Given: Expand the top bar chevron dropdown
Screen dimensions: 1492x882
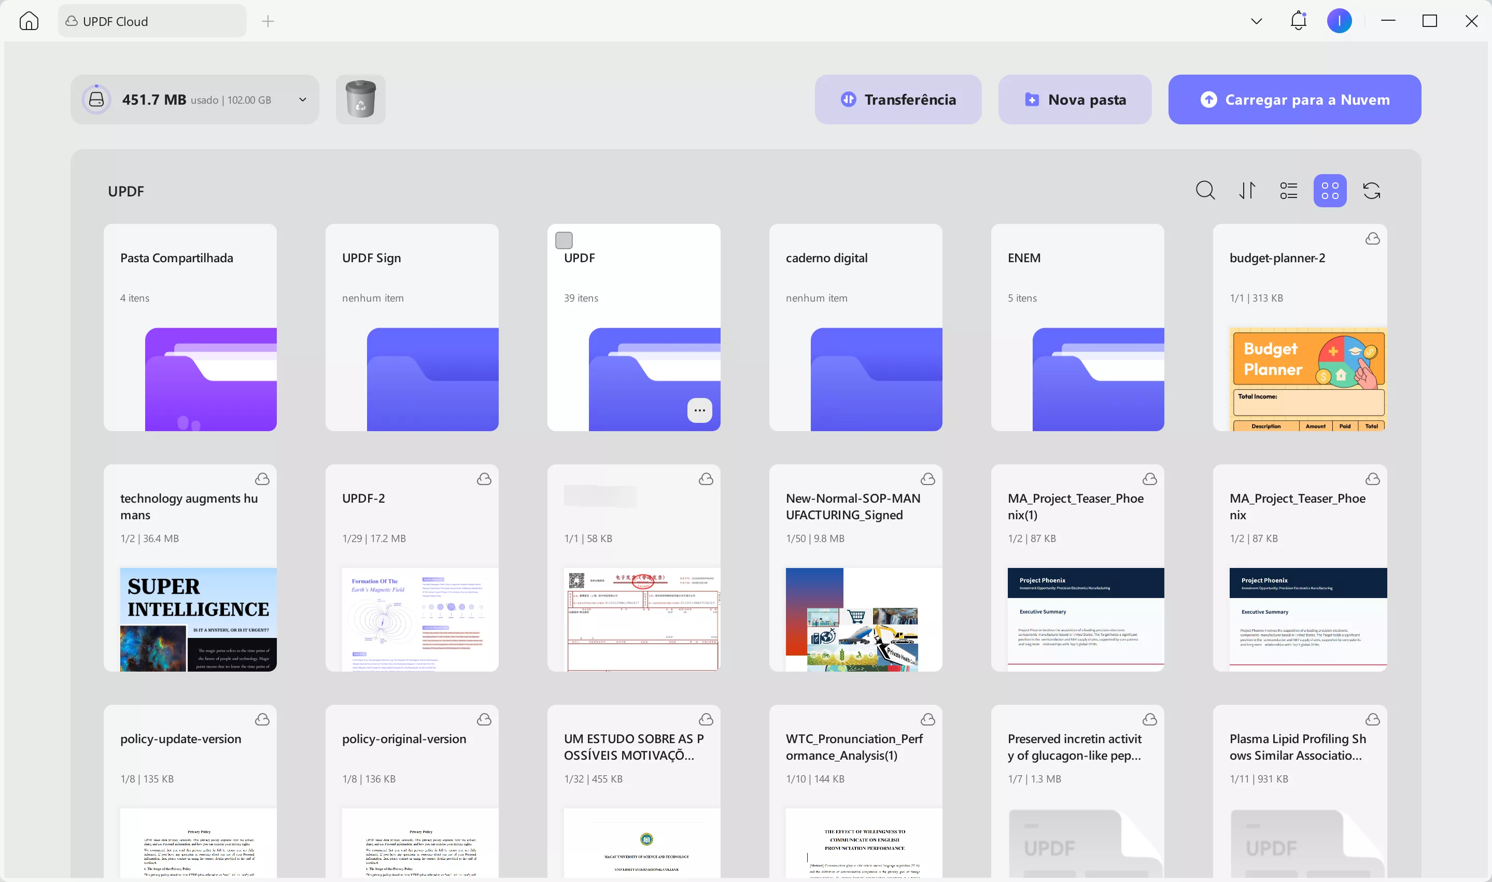Looking at the screenshot, I should (x=1256, y=21).
